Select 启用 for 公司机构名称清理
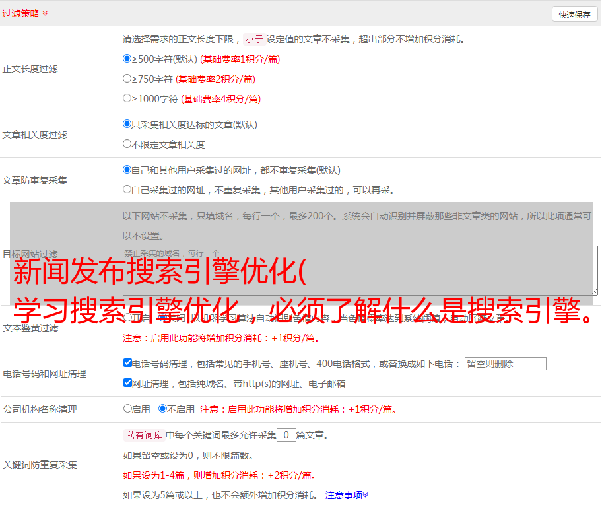The width and height of the screenshot is (602, 507). click(127, 409)
